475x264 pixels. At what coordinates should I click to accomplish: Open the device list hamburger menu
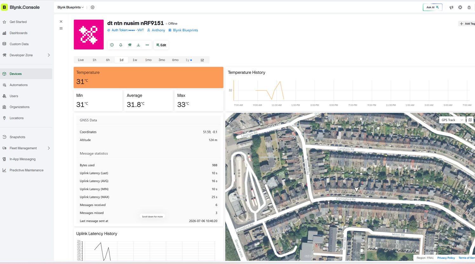point(61,29)
